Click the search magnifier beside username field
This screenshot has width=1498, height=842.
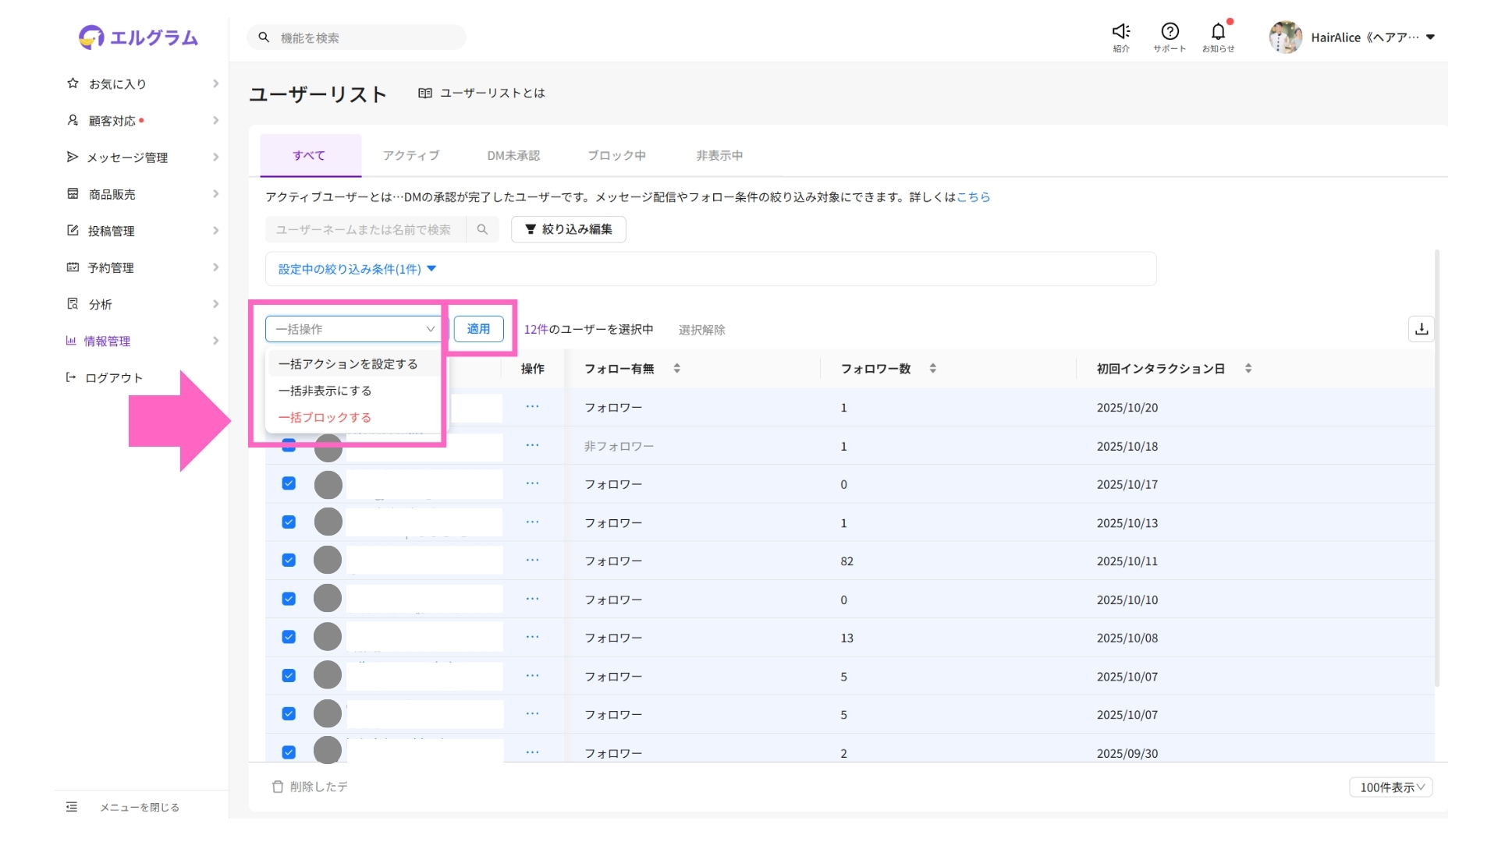(482, 229)
